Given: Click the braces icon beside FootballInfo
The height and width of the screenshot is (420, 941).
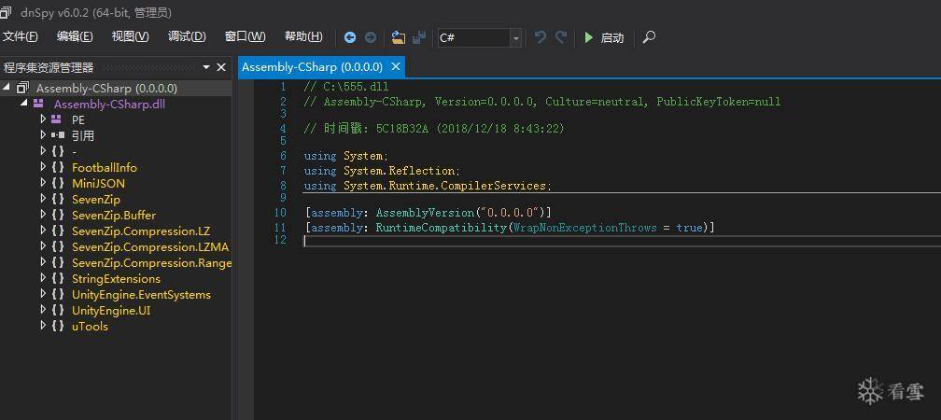Looking at the screenshot, I should pos(58,167).
